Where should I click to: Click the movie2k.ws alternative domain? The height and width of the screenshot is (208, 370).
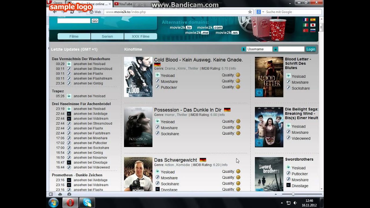point(227,33)
